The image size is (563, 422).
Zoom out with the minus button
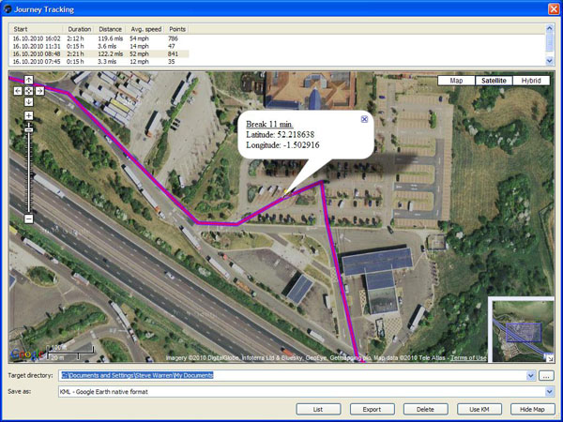[29, 219]
